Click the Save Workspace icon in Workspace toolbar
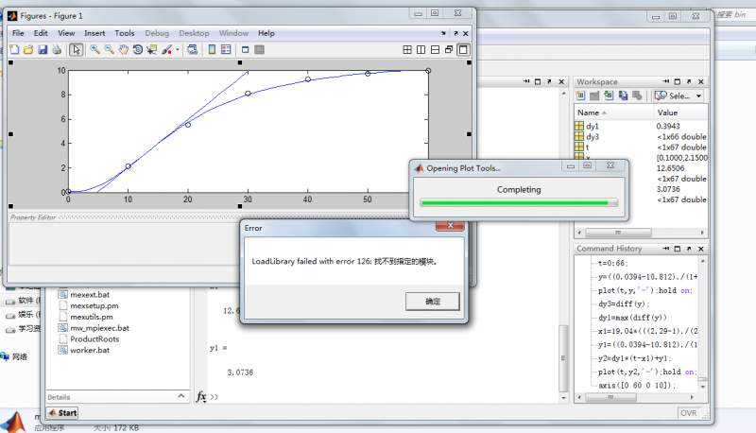Image resolution: width=756 pixels, height=433 pixels. [x=623, y=95]
